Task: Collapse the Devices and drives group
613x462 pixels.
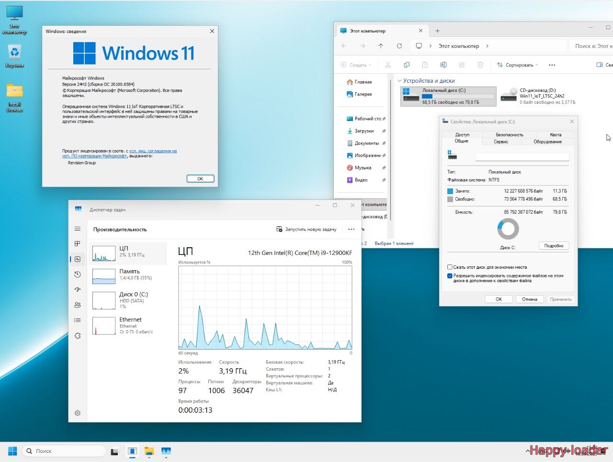Action: (x=399, y=81)
